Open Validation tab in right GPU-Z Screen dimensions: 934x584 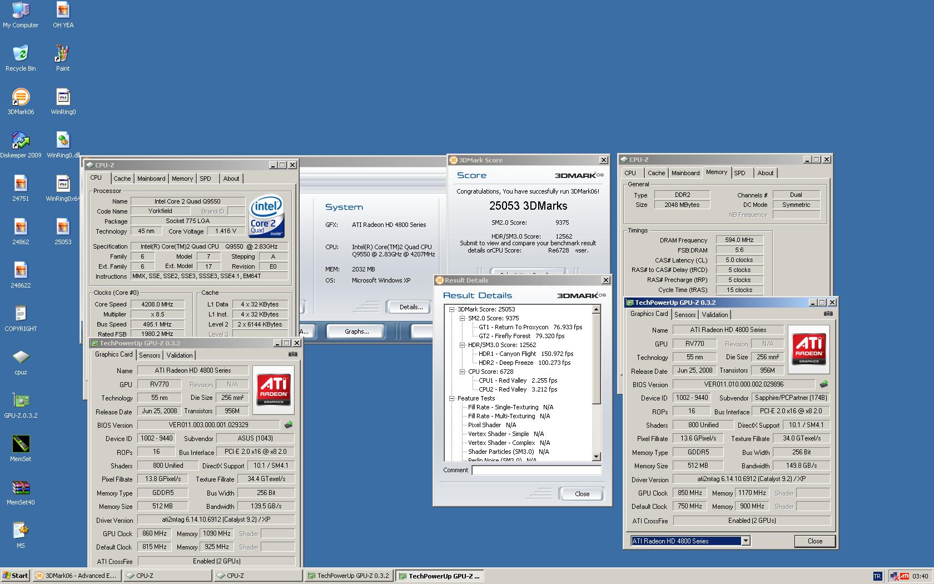(715, 314)
